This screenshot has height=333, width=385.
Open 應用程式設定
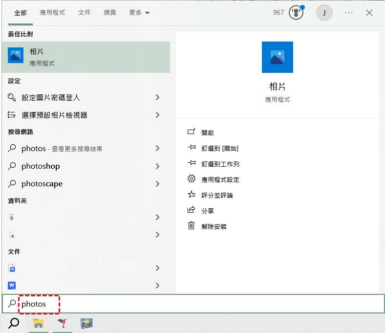tap(220, 179)
